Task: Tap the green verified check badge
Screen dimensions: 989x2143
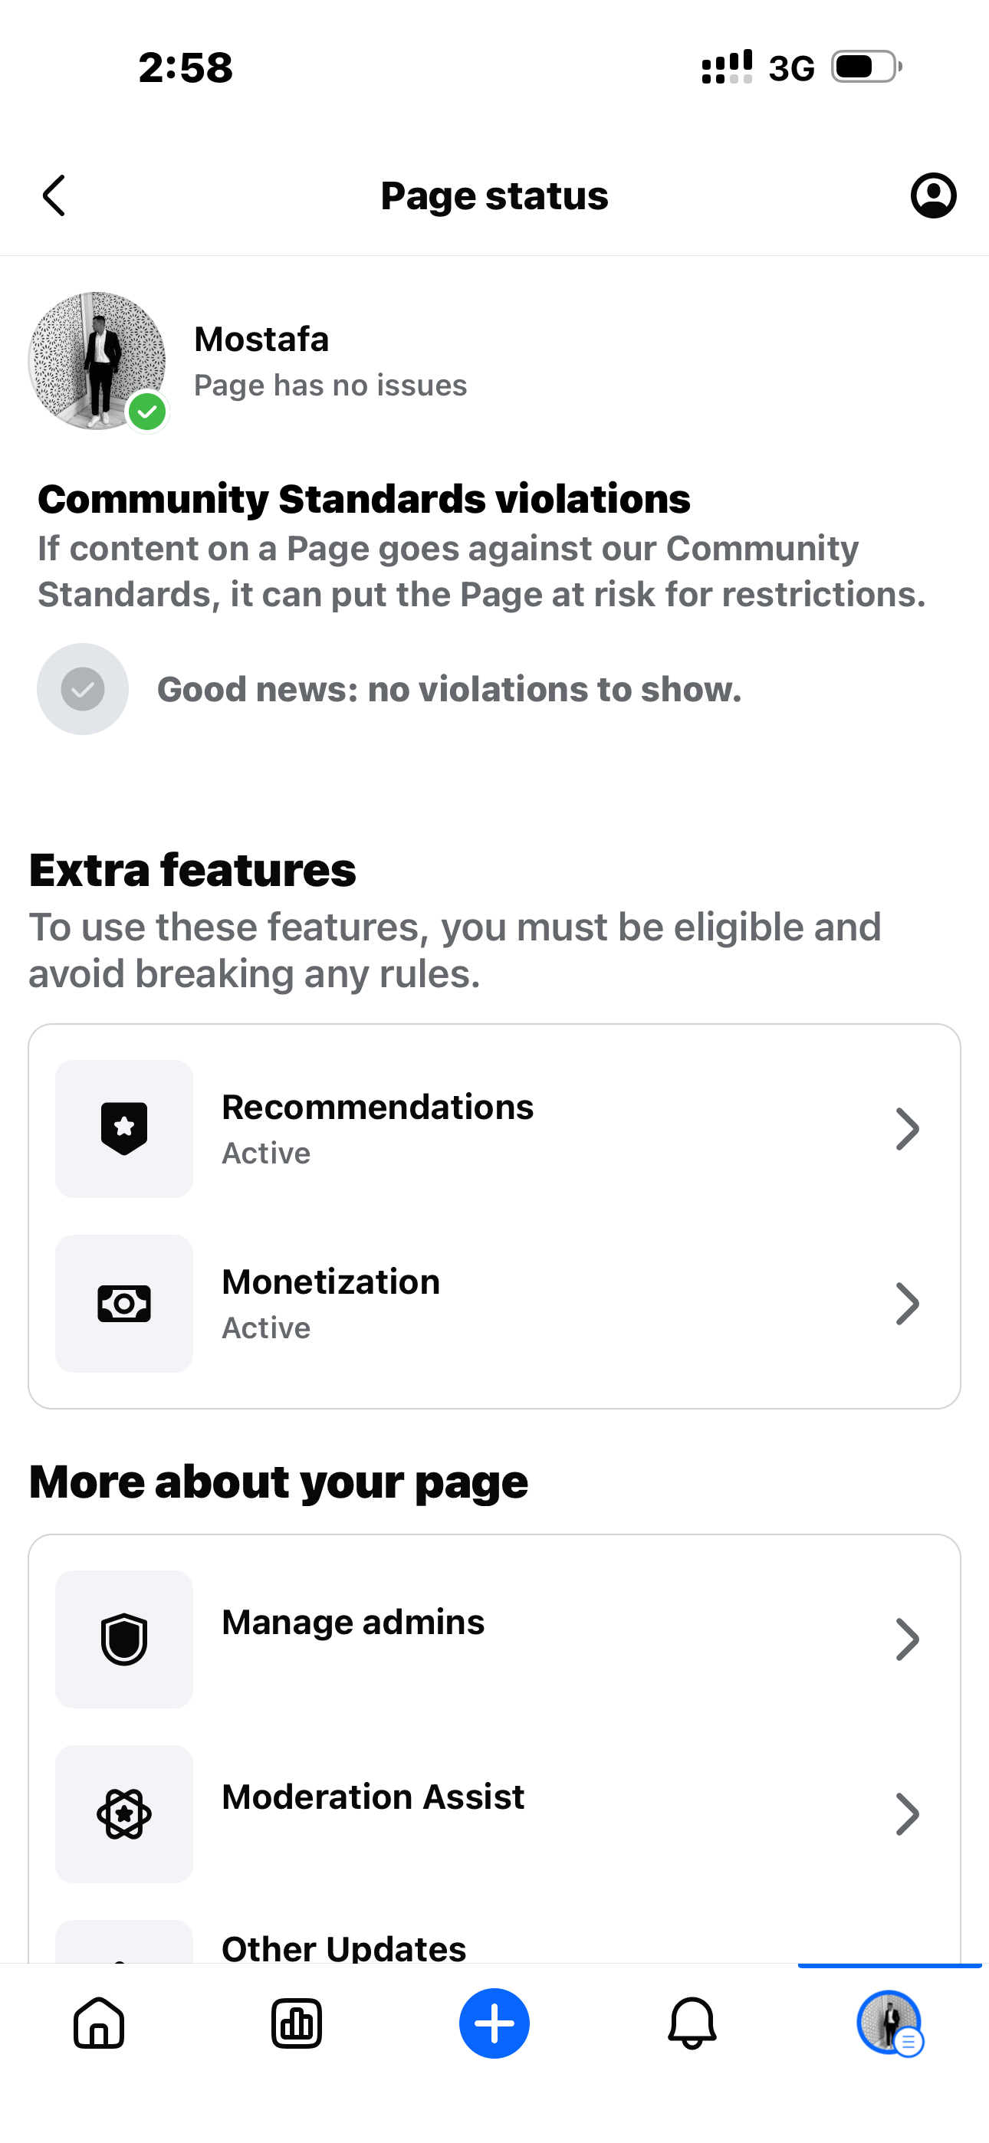Action: click(147, 412)
